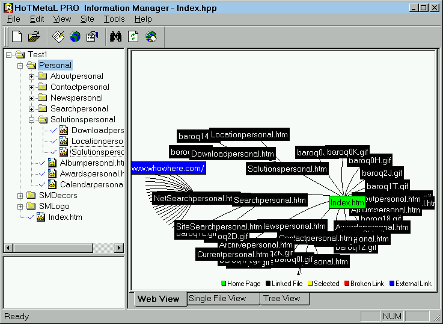Viewport: 443px width, 324px height.
Task: Click the Awardspersonal file icon in tree
Action: point(52,173)
